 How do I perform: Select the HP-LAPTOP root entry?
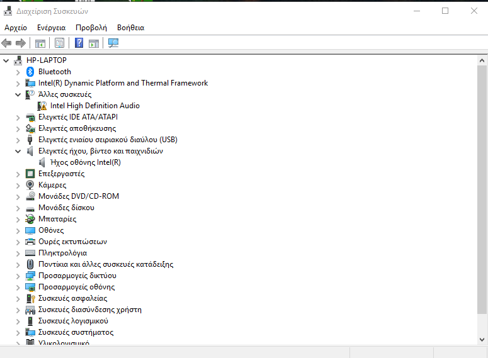(x=47, y=60)
